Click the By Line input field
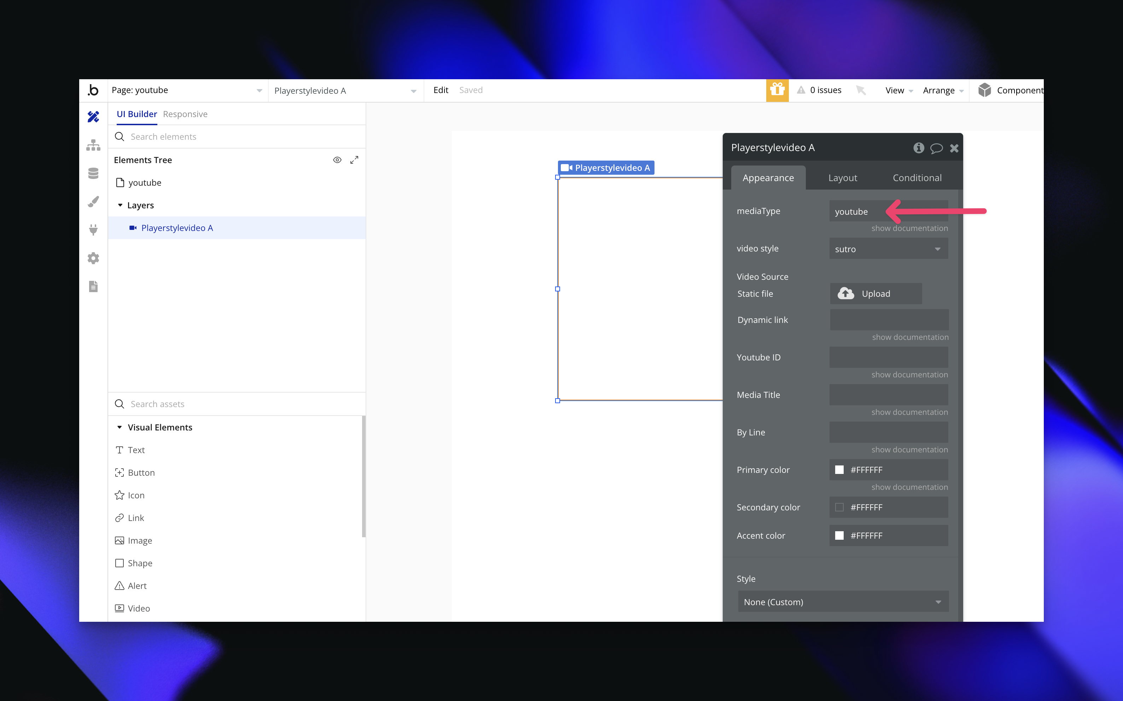Image resolution: width=1123 pixels, height=701 pixels. click(x=889, y=432)
